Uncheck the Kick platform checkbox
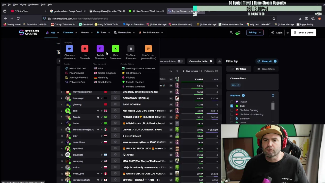 (x=232, y=106)
